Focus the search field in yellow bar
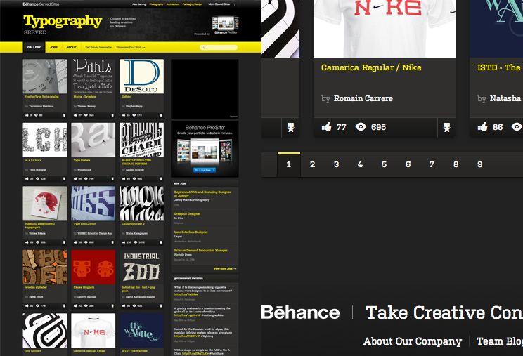Screen dimensions: 523x356 coord(219,48)
